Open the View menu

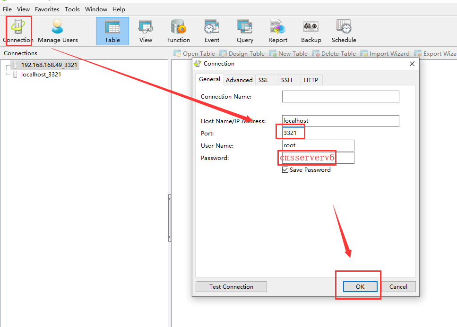coord(23,9)
